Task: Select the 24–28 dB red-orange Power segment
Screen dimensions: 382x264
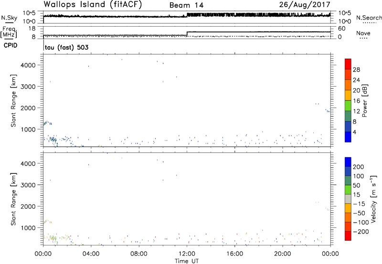Action: click(x=348, y=74)
